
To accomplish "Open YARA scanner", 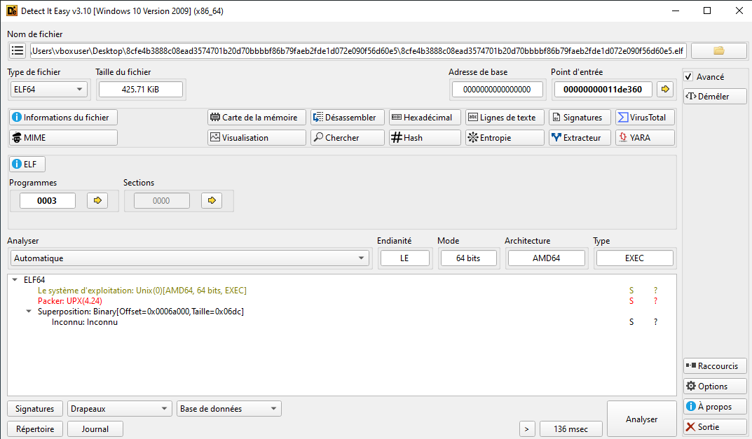I will pyautogui.click(x=645, y=137).
